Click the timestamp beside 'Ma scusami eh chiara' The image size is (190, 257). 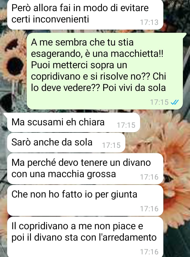coord(126,125)
